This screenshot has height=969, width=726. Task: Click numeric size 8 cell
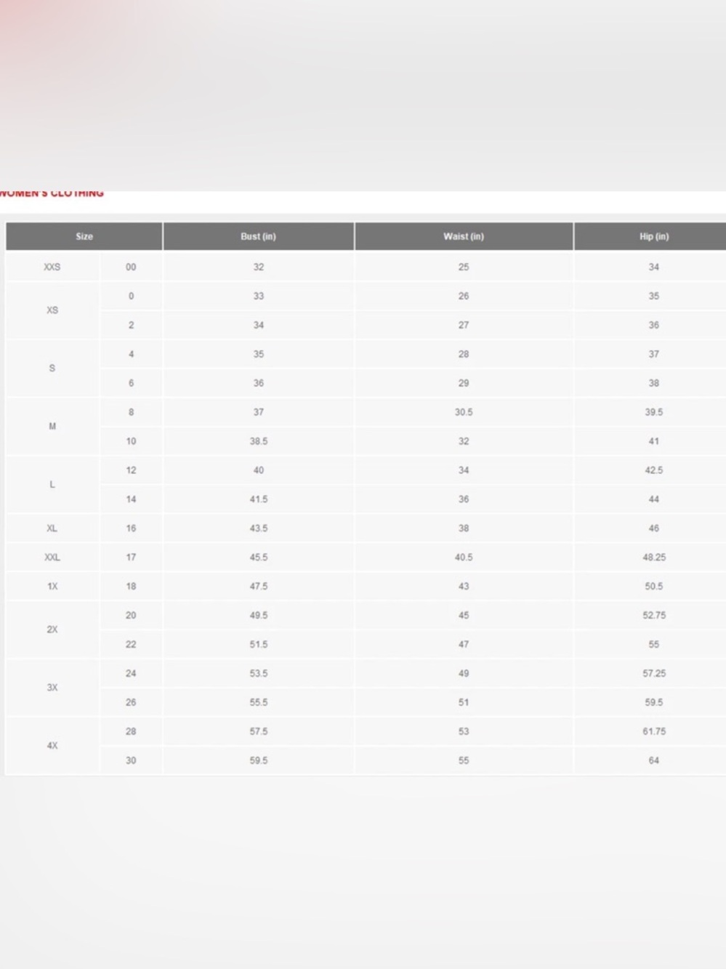[x=131, y=412]
